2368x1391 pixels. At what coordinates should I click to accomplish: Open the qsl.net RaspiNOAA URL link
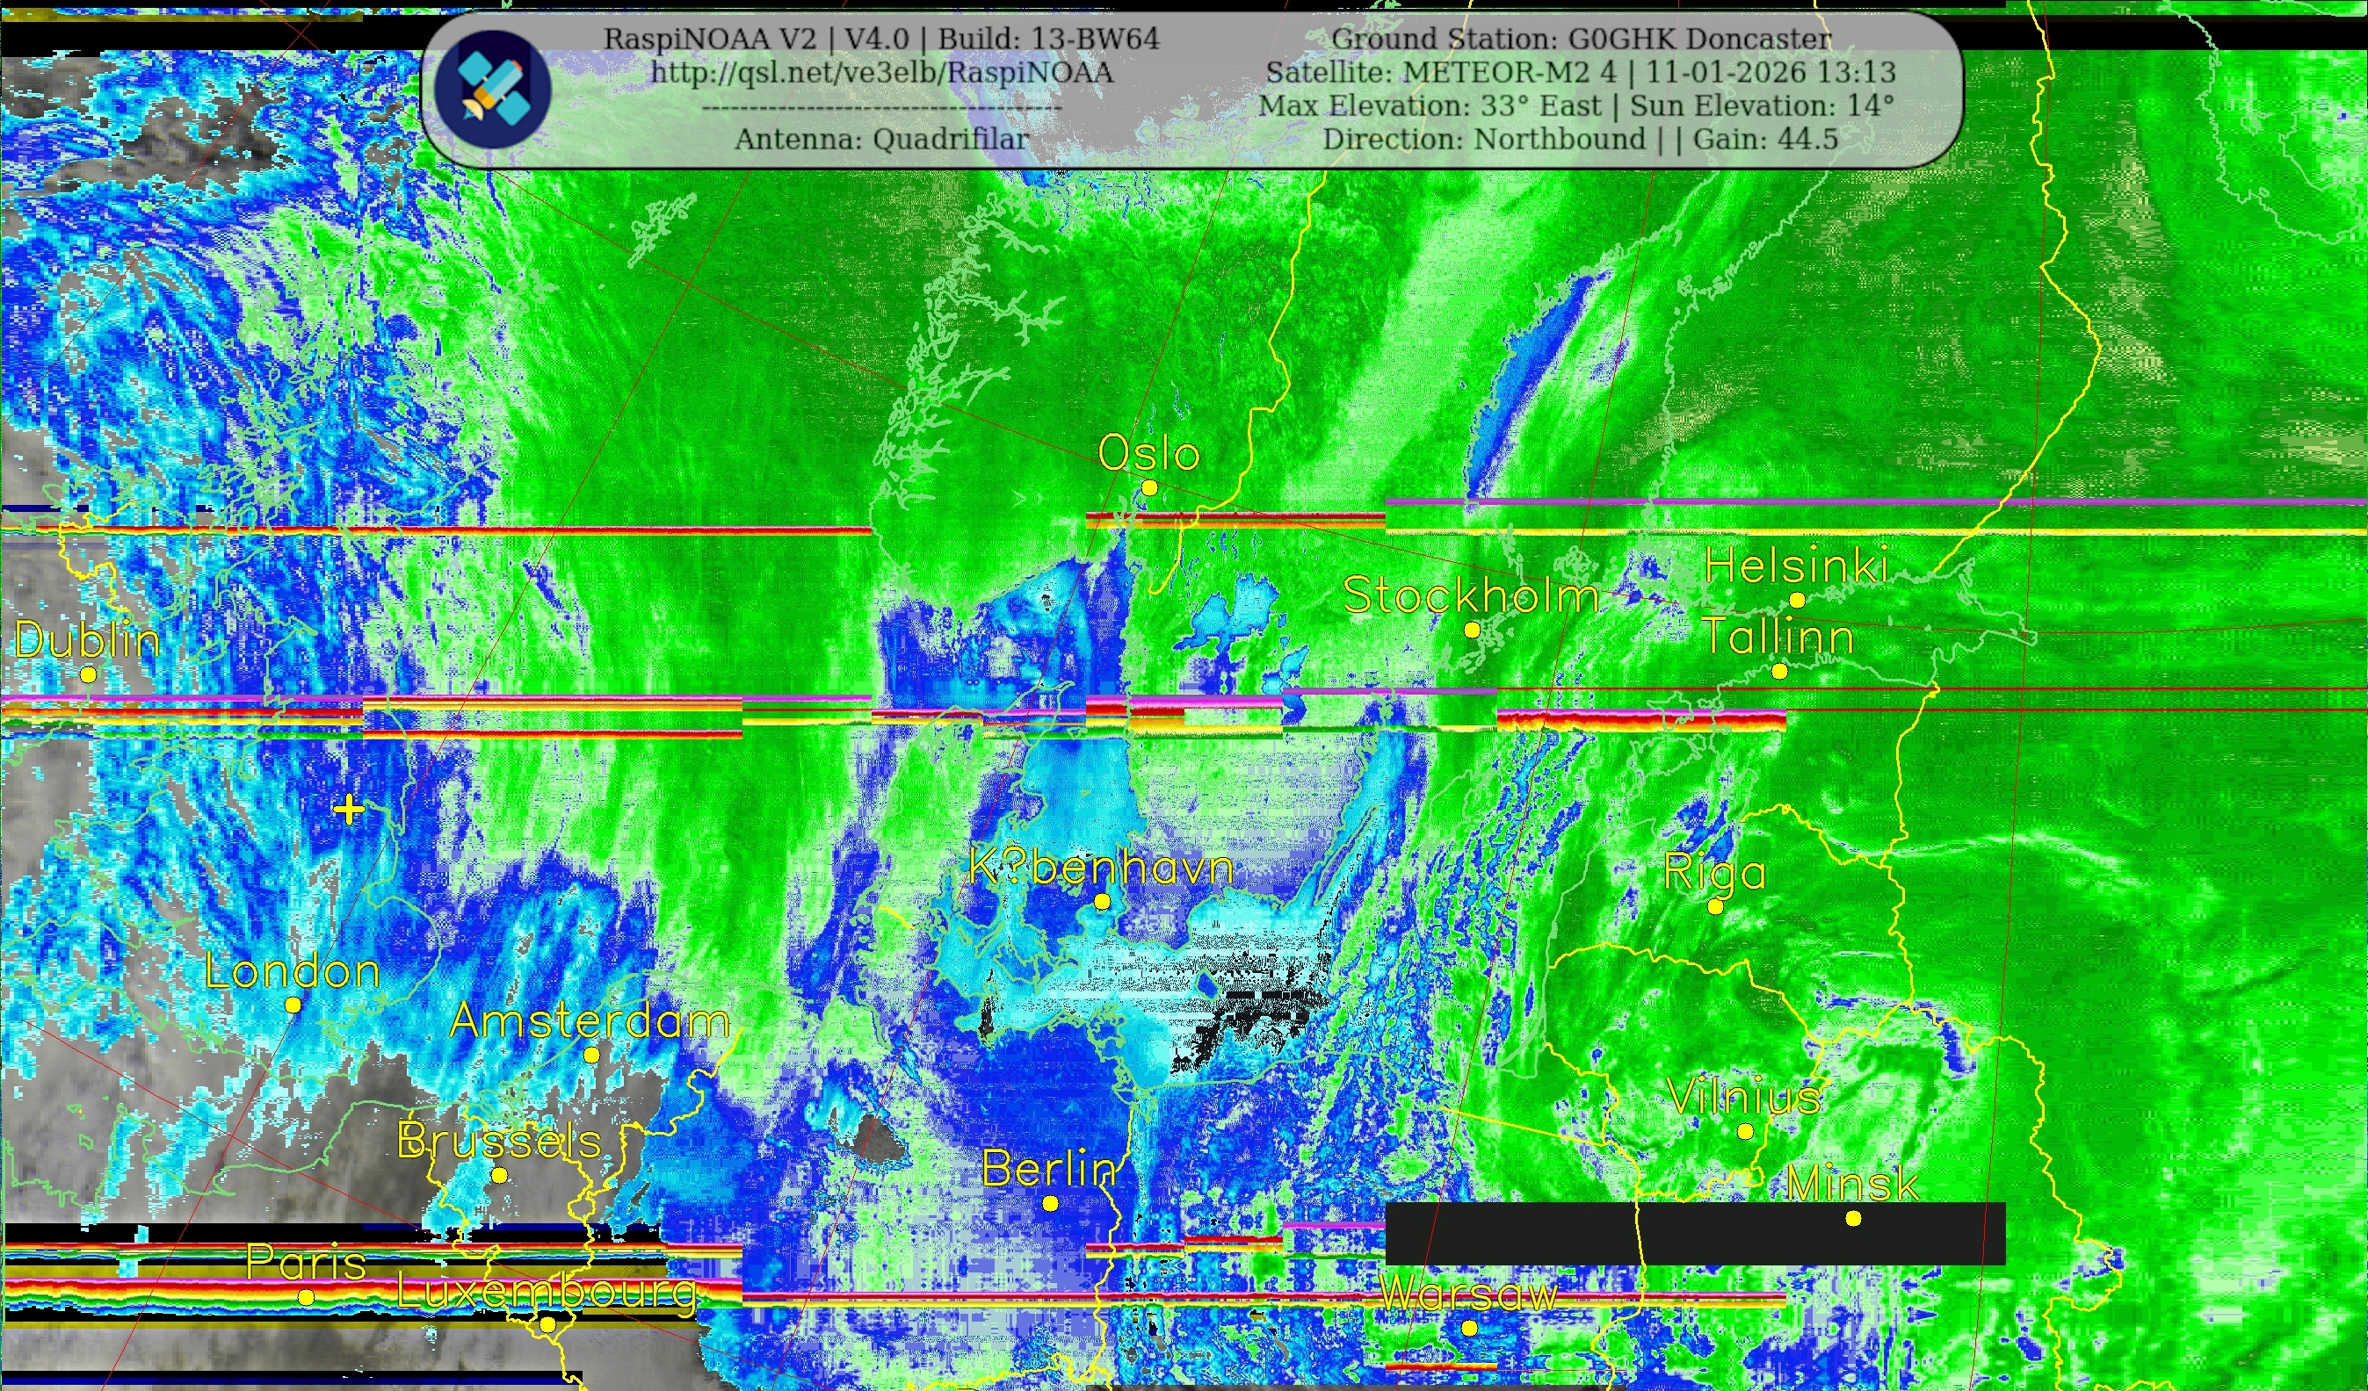881,72
